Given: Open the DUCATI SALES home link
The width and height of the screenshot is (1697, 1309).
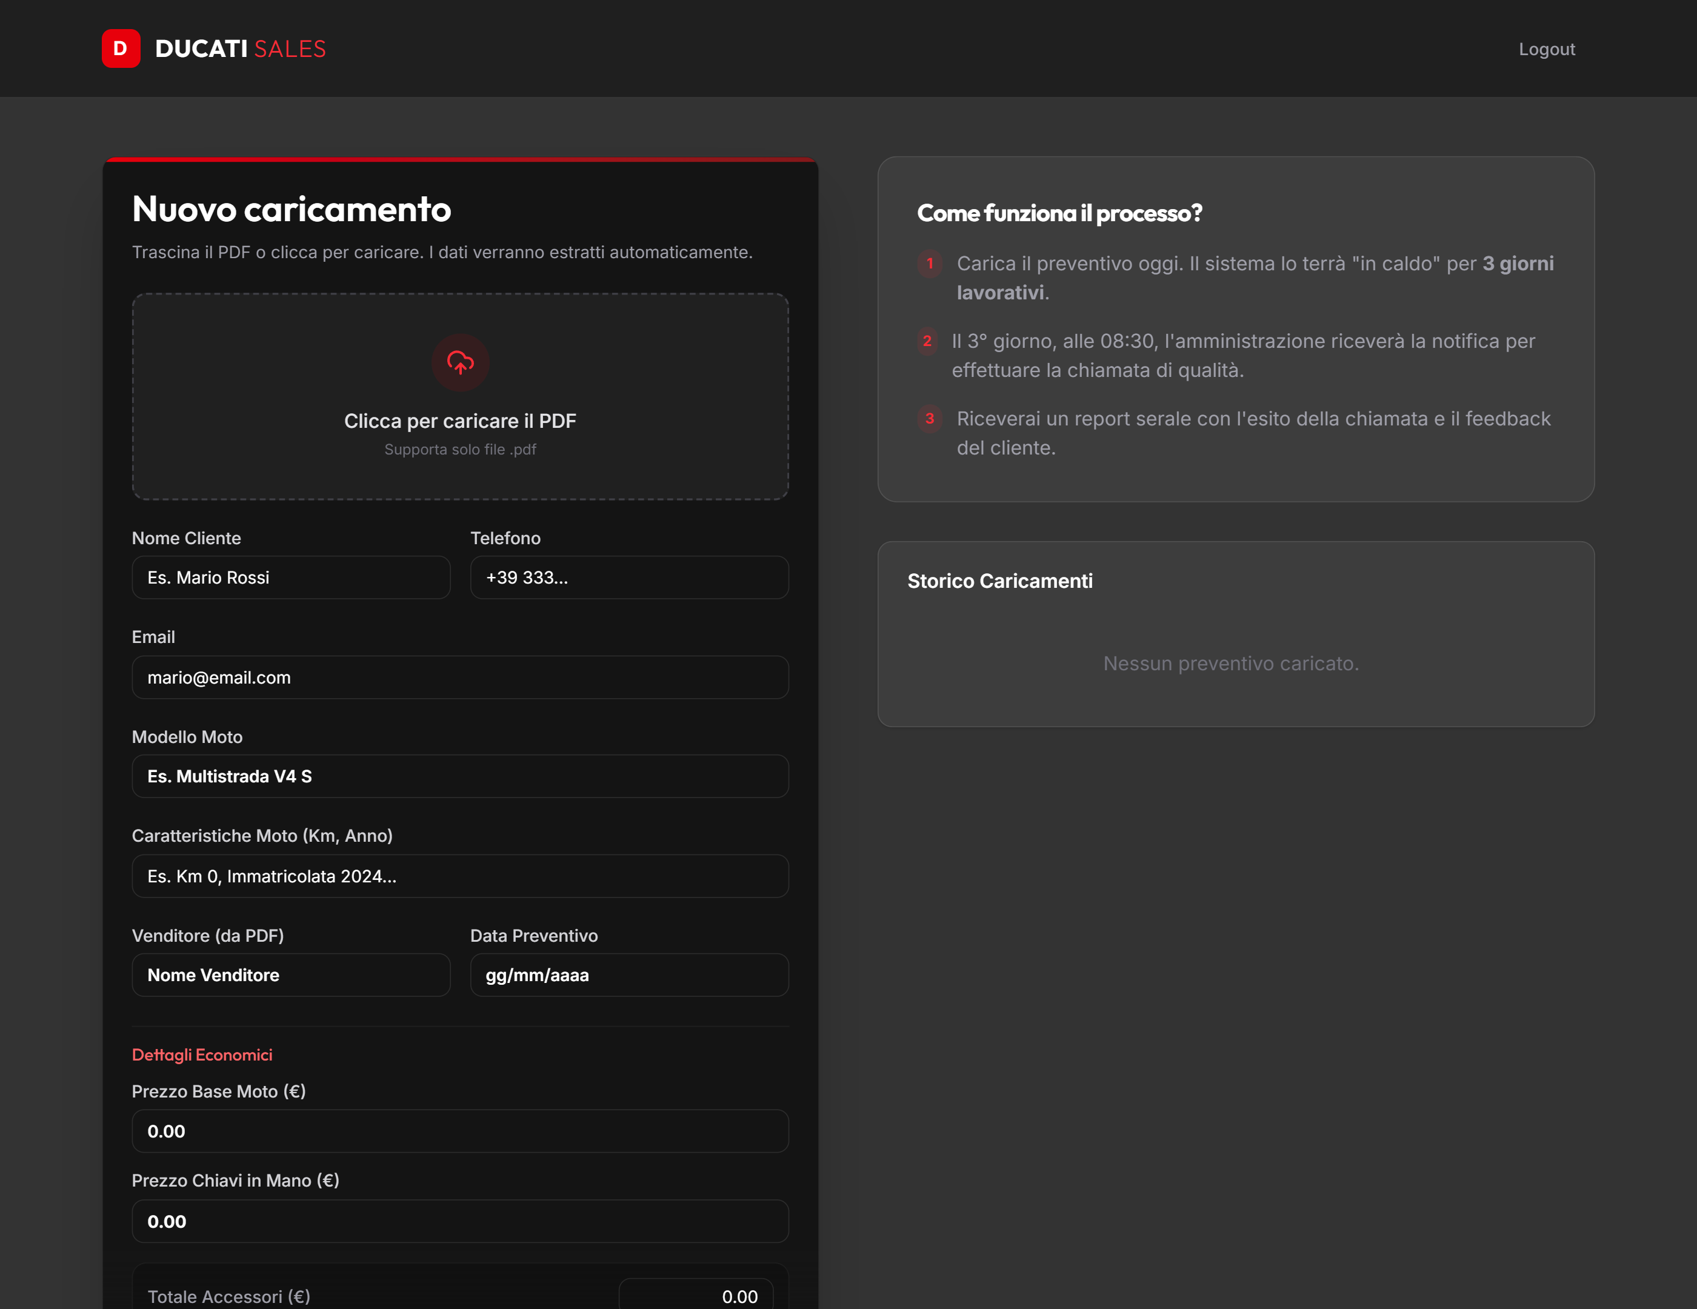Looking at the screenshot, I should pos(240,49).
